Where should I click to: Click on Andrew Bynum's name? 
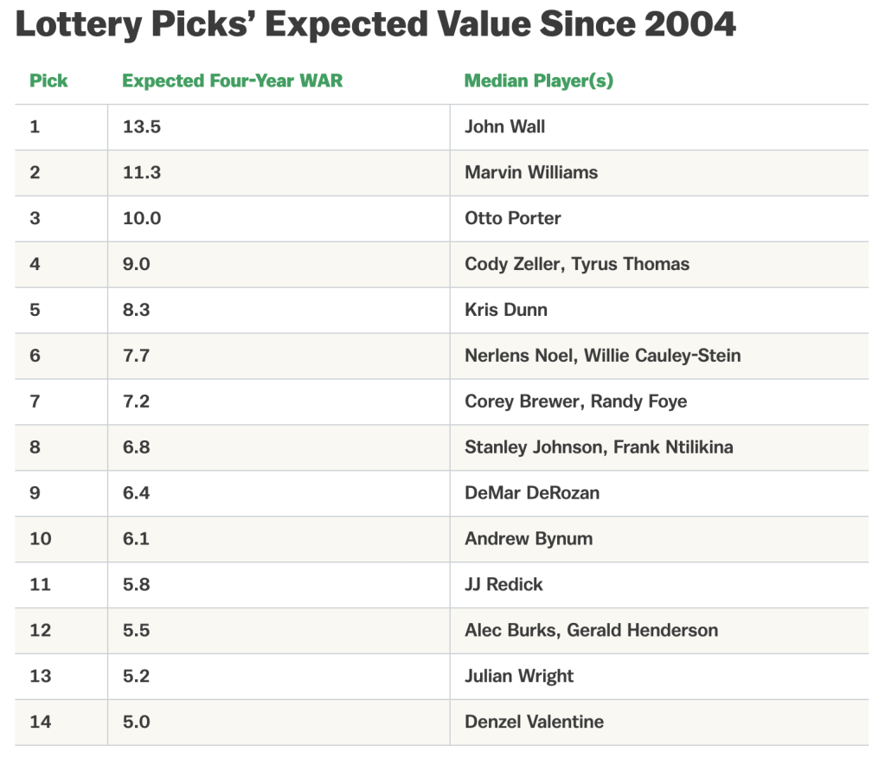[528, 539]
